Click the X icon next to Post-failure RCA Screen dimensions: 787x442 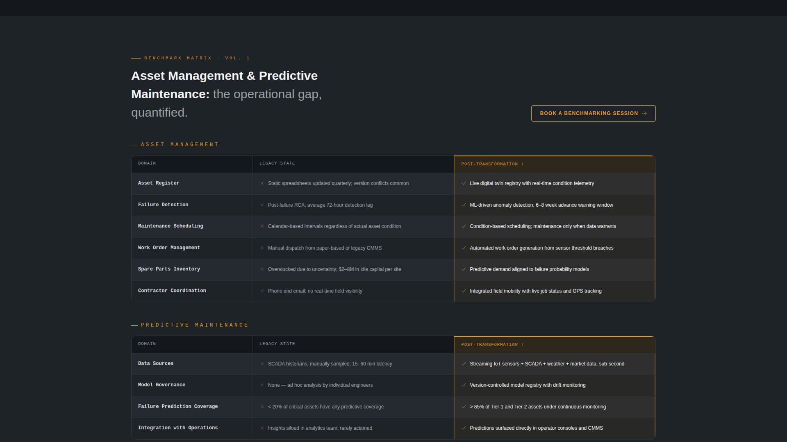pos(262,205)
